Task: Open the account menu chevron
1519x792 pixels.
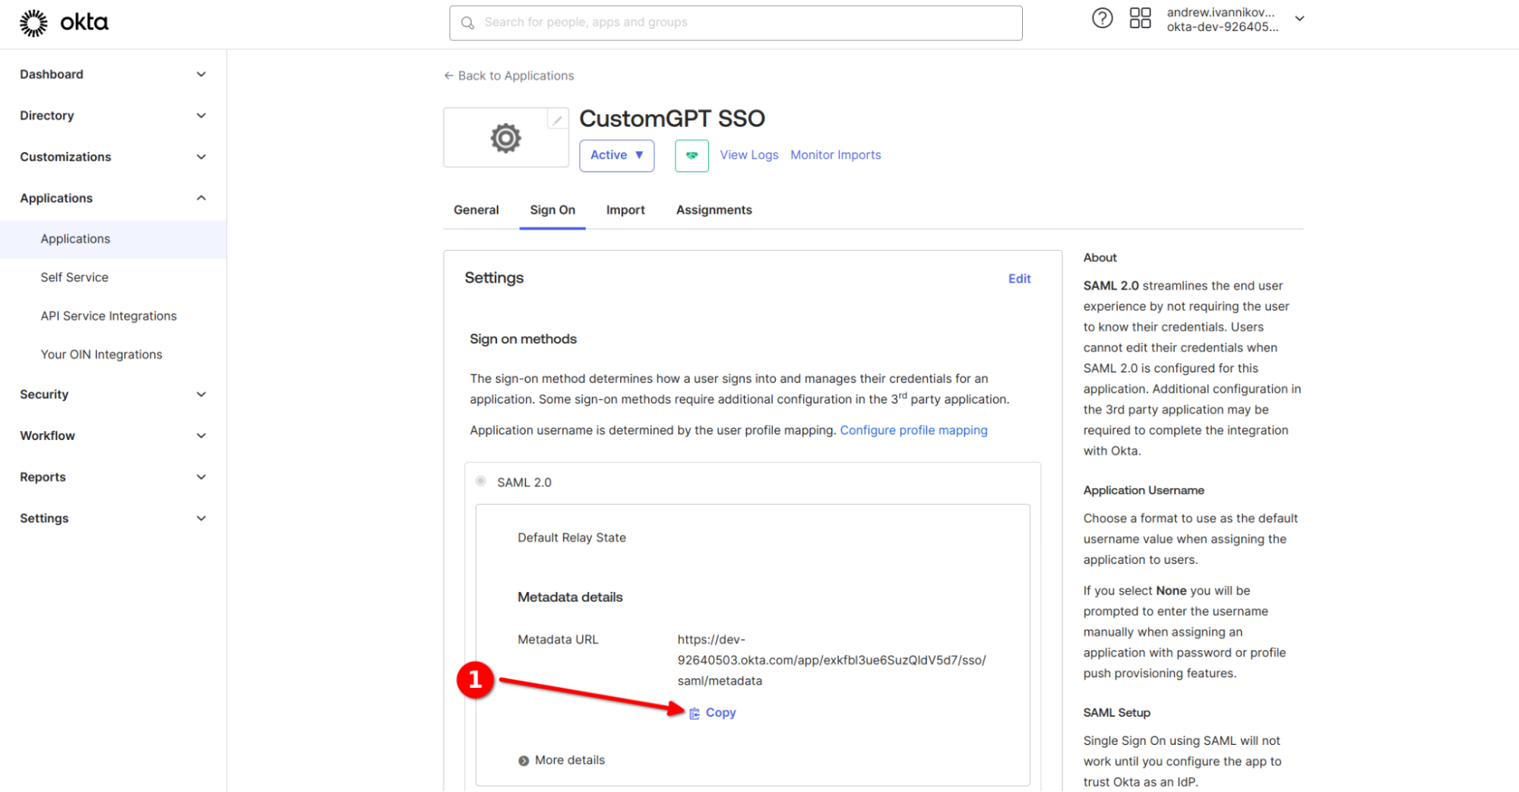Action: [x=1299, y=19]
